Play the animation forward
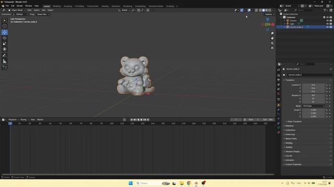Screen dimensions: 334x187 (141, 120)
